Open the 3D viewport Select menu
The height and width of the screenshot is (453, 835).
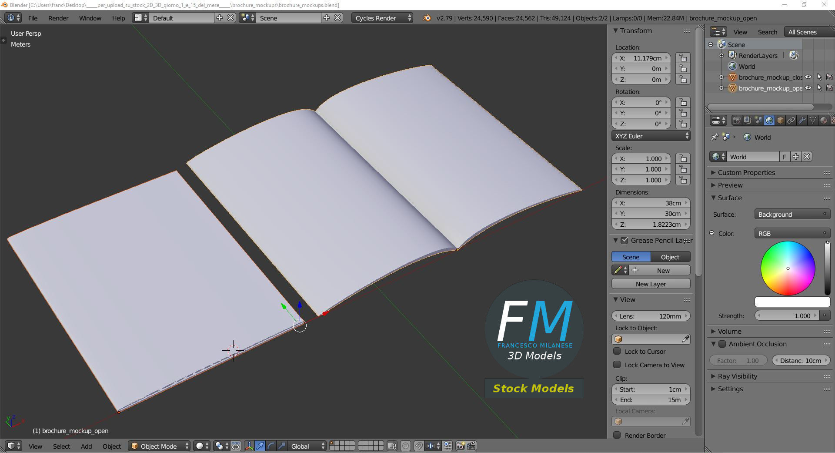click(x=61, y=446)
